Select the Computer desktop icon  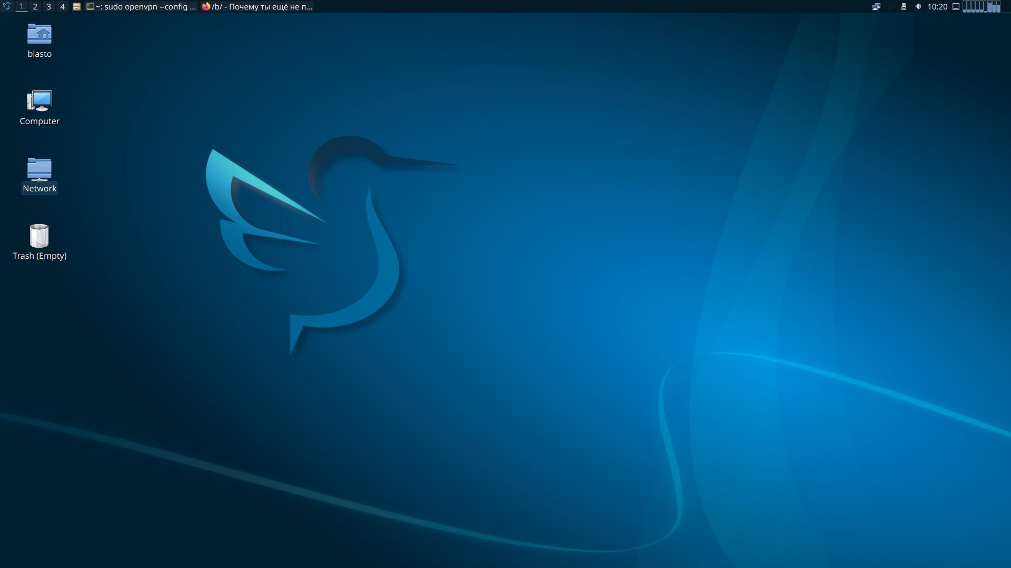pyautogui.click(x=39, y=101)
